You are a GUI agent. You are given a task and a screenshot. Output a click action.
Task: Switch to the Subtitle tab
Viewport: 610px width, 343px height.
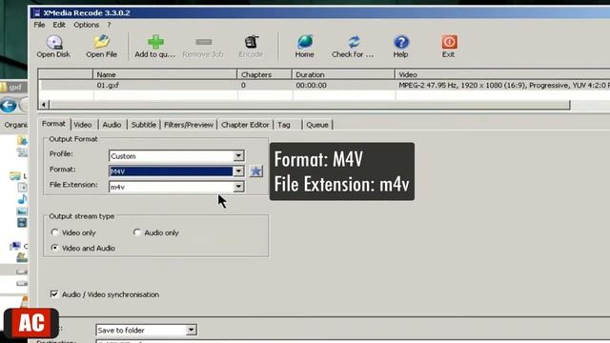[144, 125]
